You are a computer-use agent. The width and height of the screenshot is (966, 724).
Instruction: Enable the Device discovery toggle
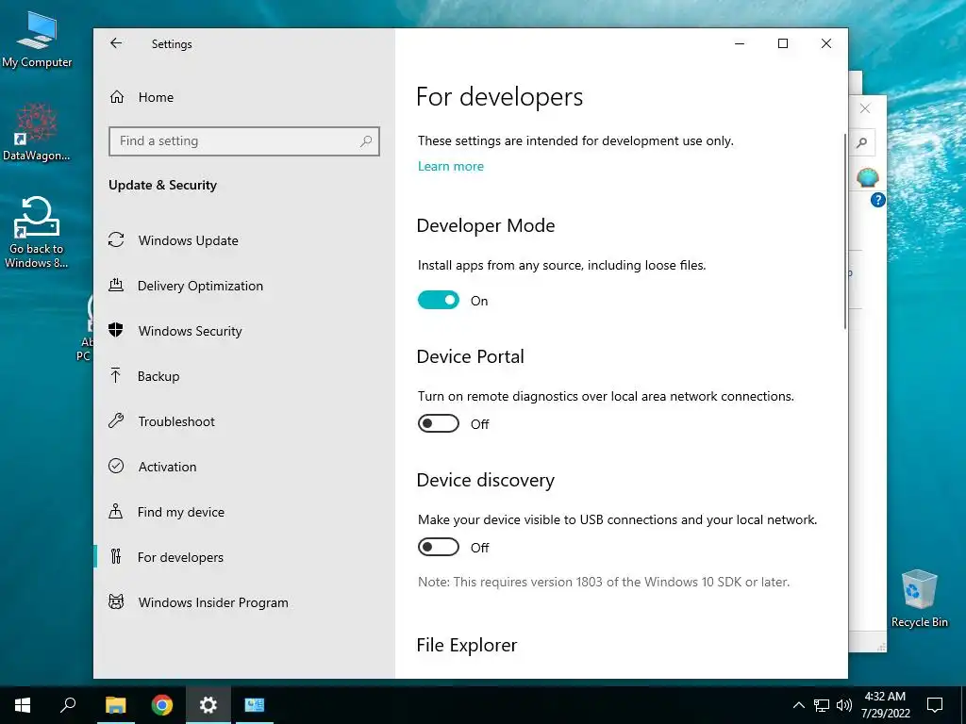point(438,547)
